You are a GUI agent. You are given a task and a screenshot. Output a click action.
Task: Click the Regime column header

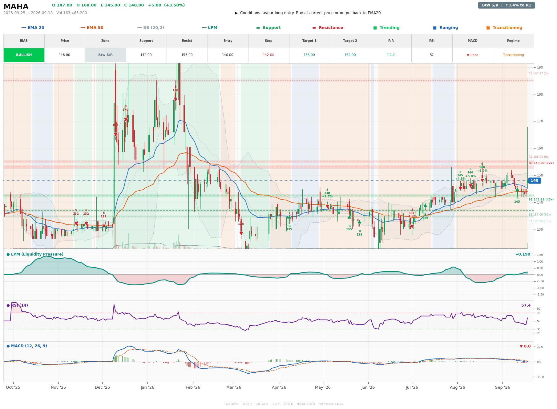click(513, 41)
